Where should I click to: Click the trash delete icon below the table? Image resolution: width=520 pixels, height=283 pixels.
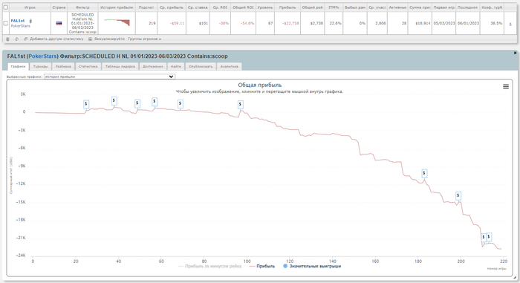pyautogui.click(x=7, y=39)
